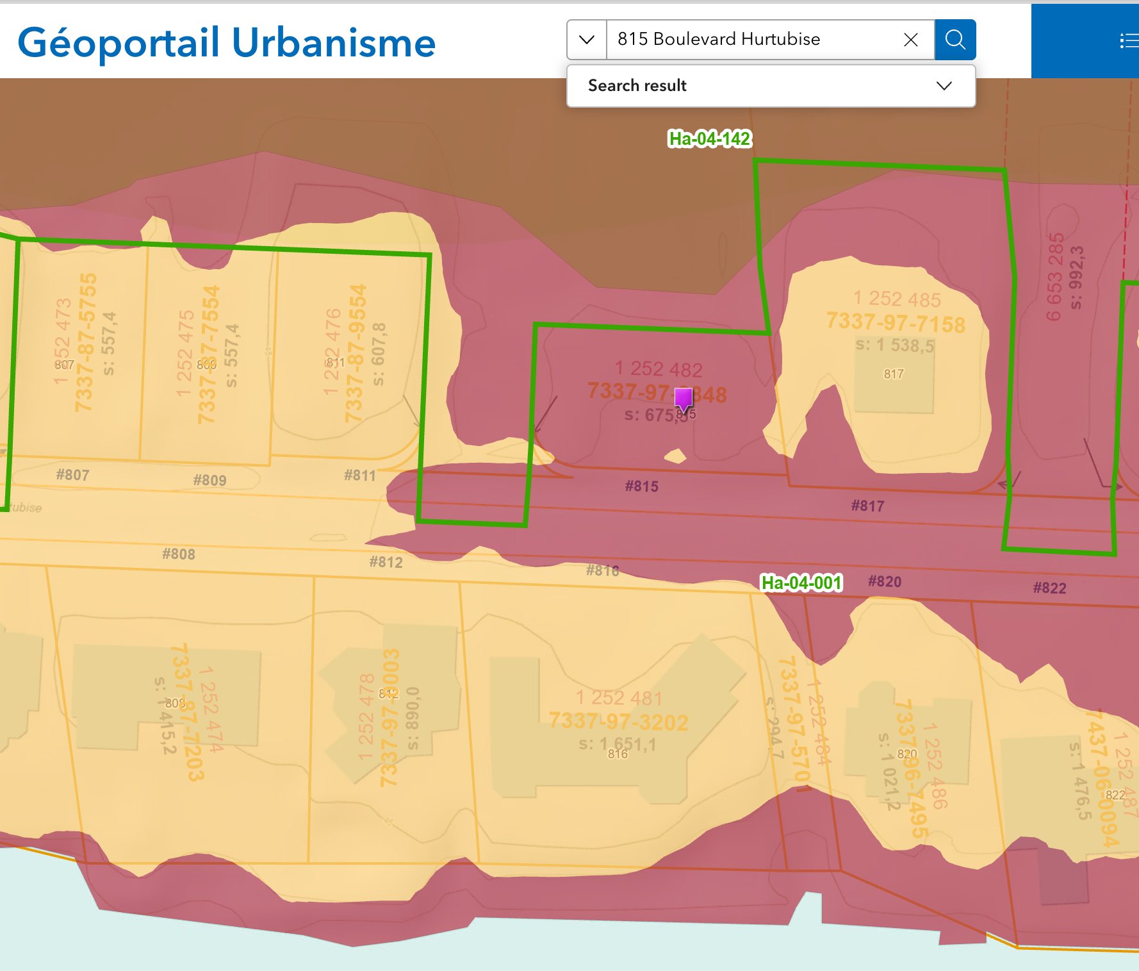Select lot 6 653 285 parcel label

(x=1055, y=276)
